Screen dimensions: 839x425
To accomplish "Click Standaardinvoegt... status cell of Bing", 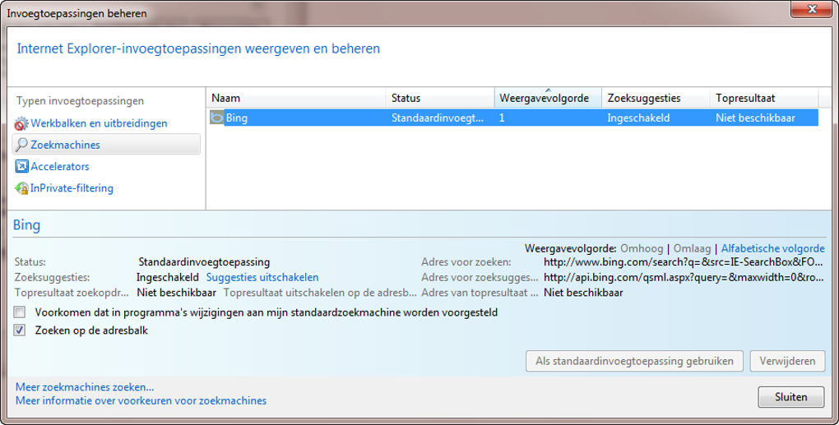I will click(x=437, y=118).
